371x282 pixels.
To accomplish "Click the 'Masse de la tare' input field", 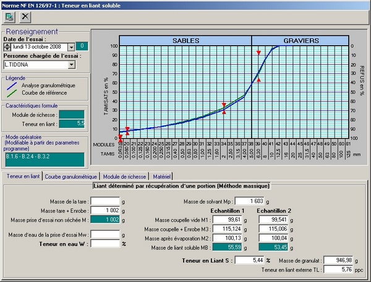I will tap(105, 202).
